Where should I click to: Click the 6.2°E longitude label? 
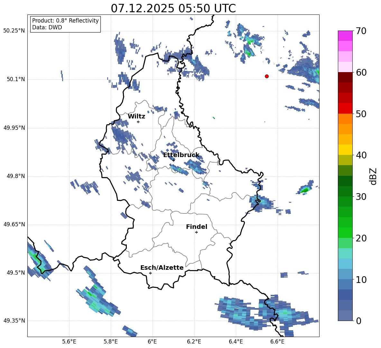coord(194,342)
